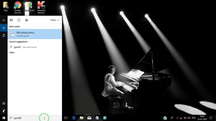Click the Apps section heading
The width and height of the screenshot is (216, 121).
(12, 52)
